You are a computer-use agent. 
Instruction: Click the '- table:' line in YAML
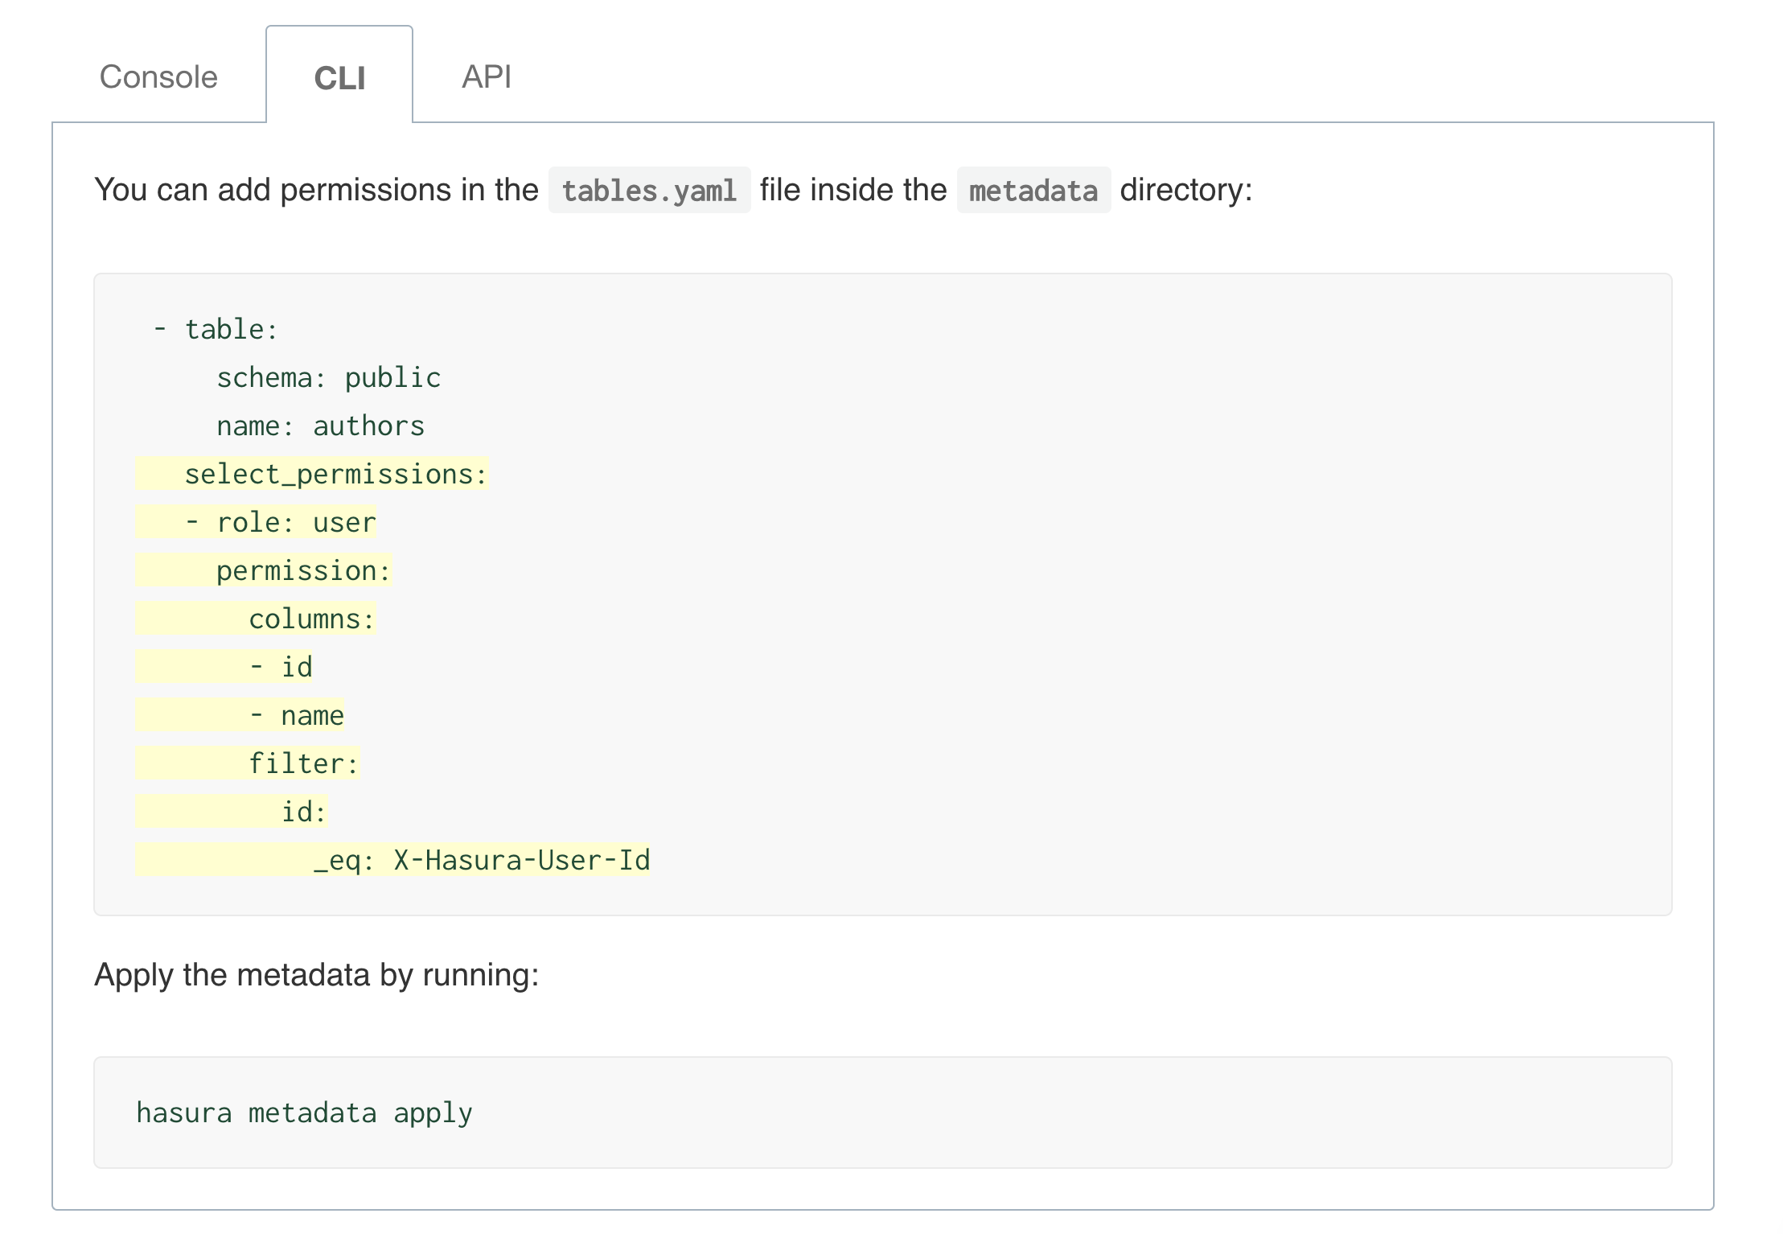(216, 330)
